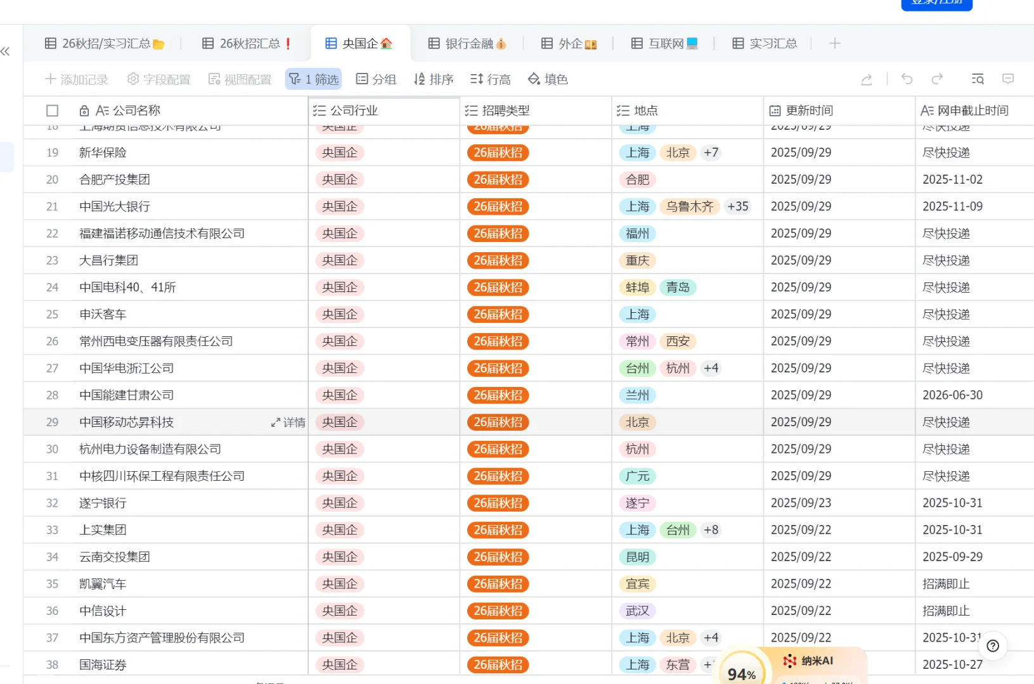The height and width of the screenshot is (684, 1034).
Task: Click the 青岛 location tag
Action: 678,288
